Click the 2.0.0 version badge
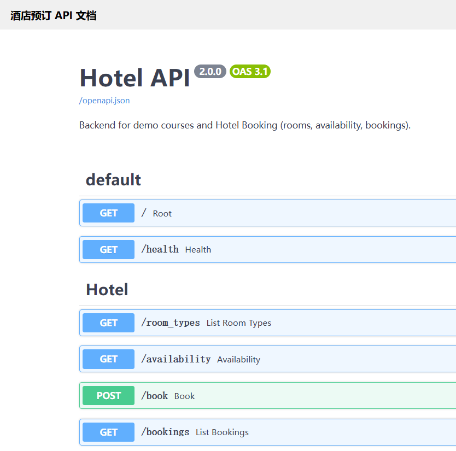 point(210,72)
